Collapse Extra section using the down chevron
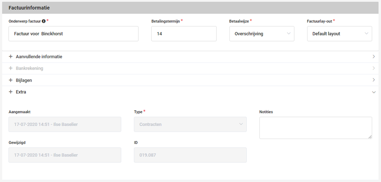This screenshot has width=381, height=182. click(374, 92)
